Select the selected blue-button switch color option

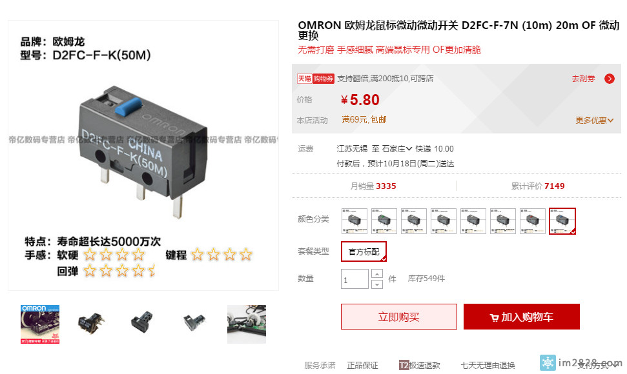pyautogui.click(x=562, y=221)
